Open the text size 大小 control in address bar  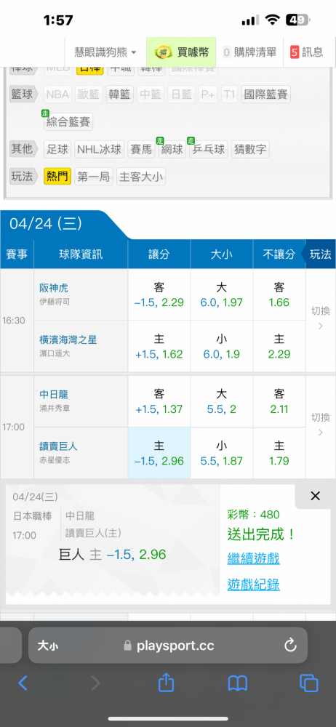[48, 646]
